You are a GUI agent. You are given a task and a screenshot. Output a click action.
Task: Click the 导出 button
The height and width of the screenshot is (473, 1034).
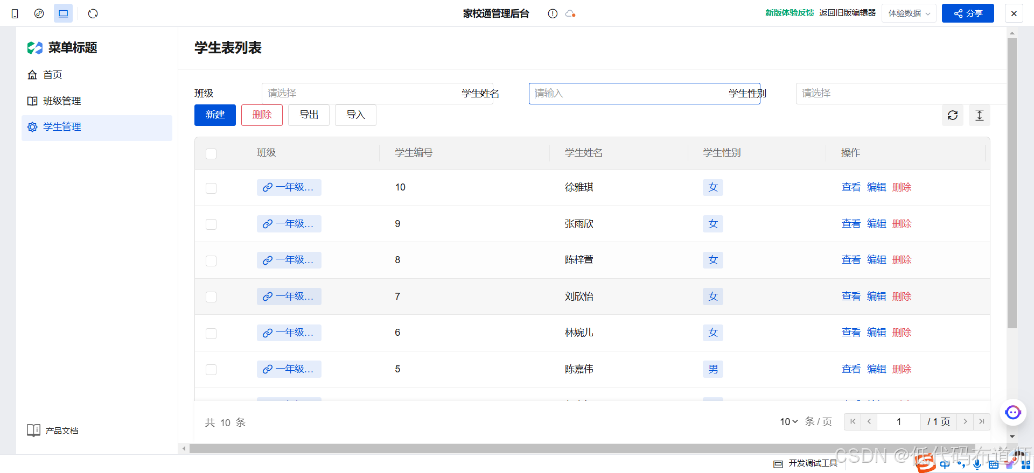309,115
